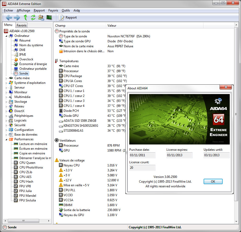The height and width of the screenshot is (232, 241).
Task: Click the License count field
Action: click(142, 168)
